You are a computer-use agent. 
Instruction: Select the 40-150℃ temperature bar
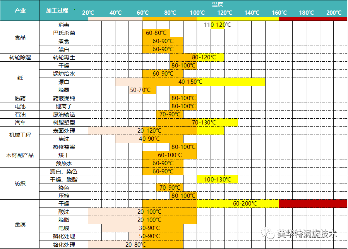[190, 82]
